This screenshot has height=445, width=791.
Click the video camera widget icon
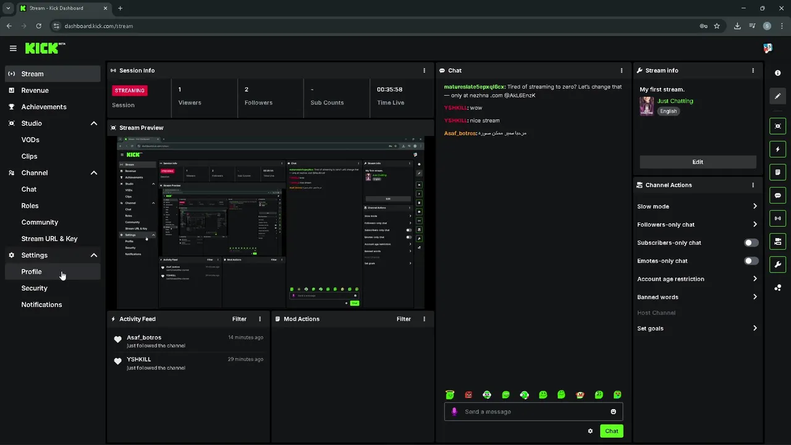pyautogui.click(x=777, y=241)
